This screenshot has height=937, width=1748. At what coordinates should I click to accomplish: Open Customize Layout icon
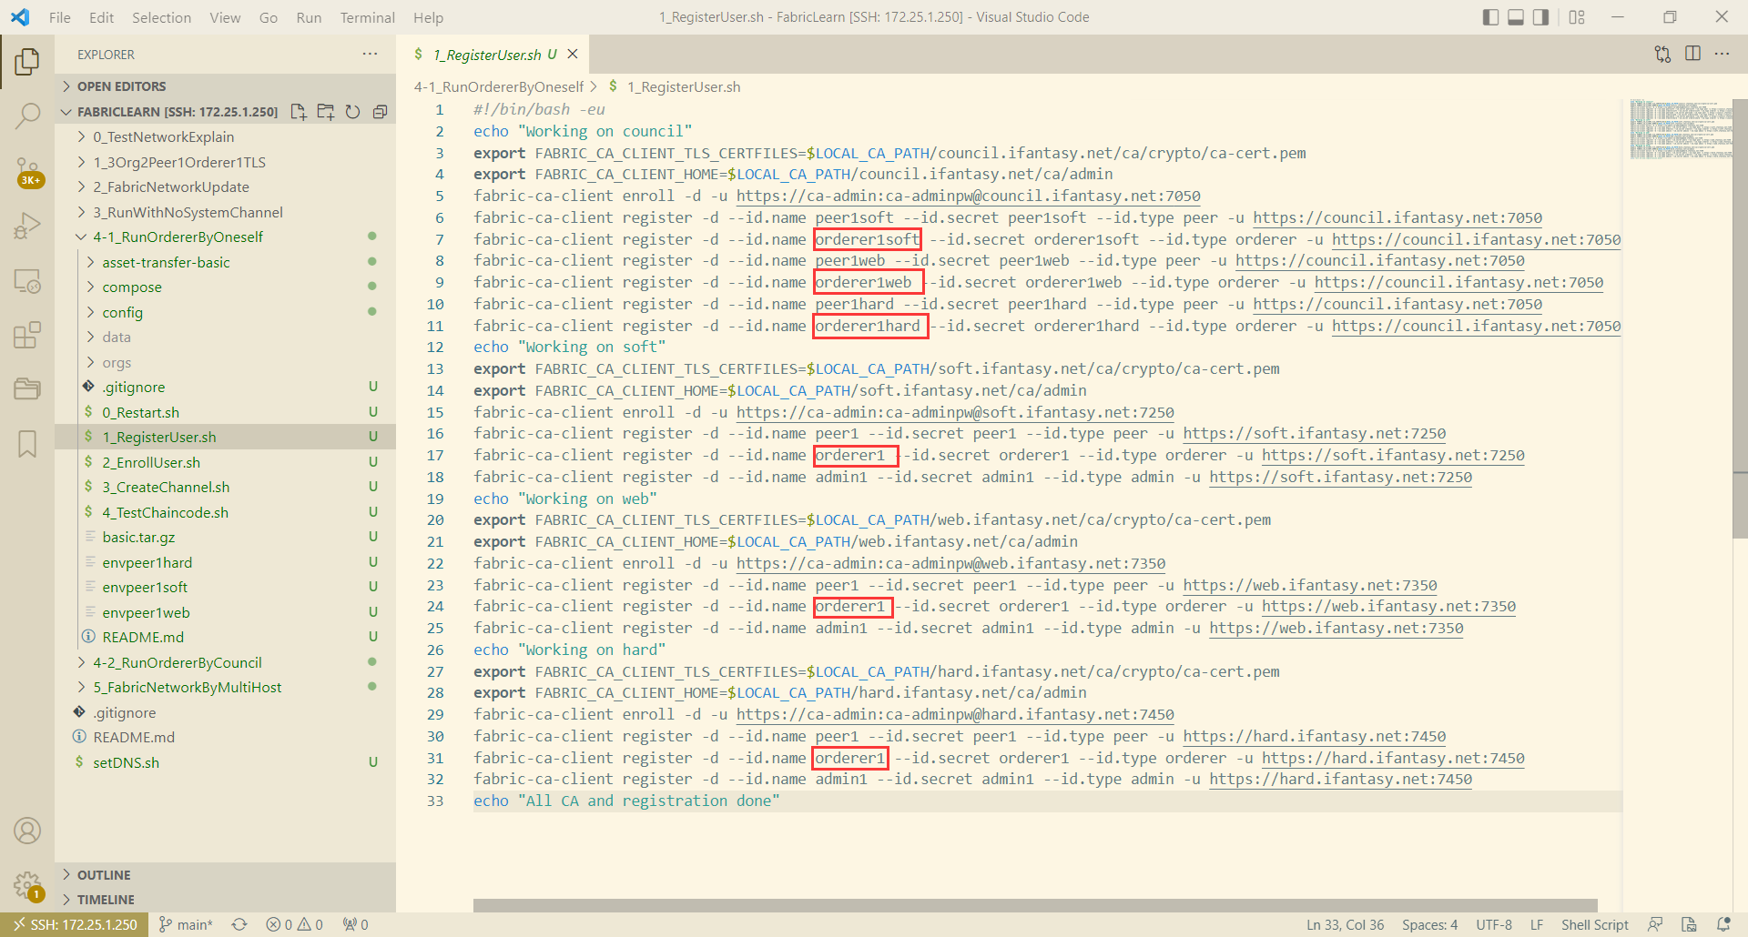pyautogui.click(x=1578, y=16)
